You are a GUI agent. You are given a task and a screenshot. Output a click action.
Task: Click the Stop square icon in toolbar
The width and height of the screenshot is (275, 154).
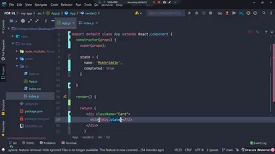point(211,13)
